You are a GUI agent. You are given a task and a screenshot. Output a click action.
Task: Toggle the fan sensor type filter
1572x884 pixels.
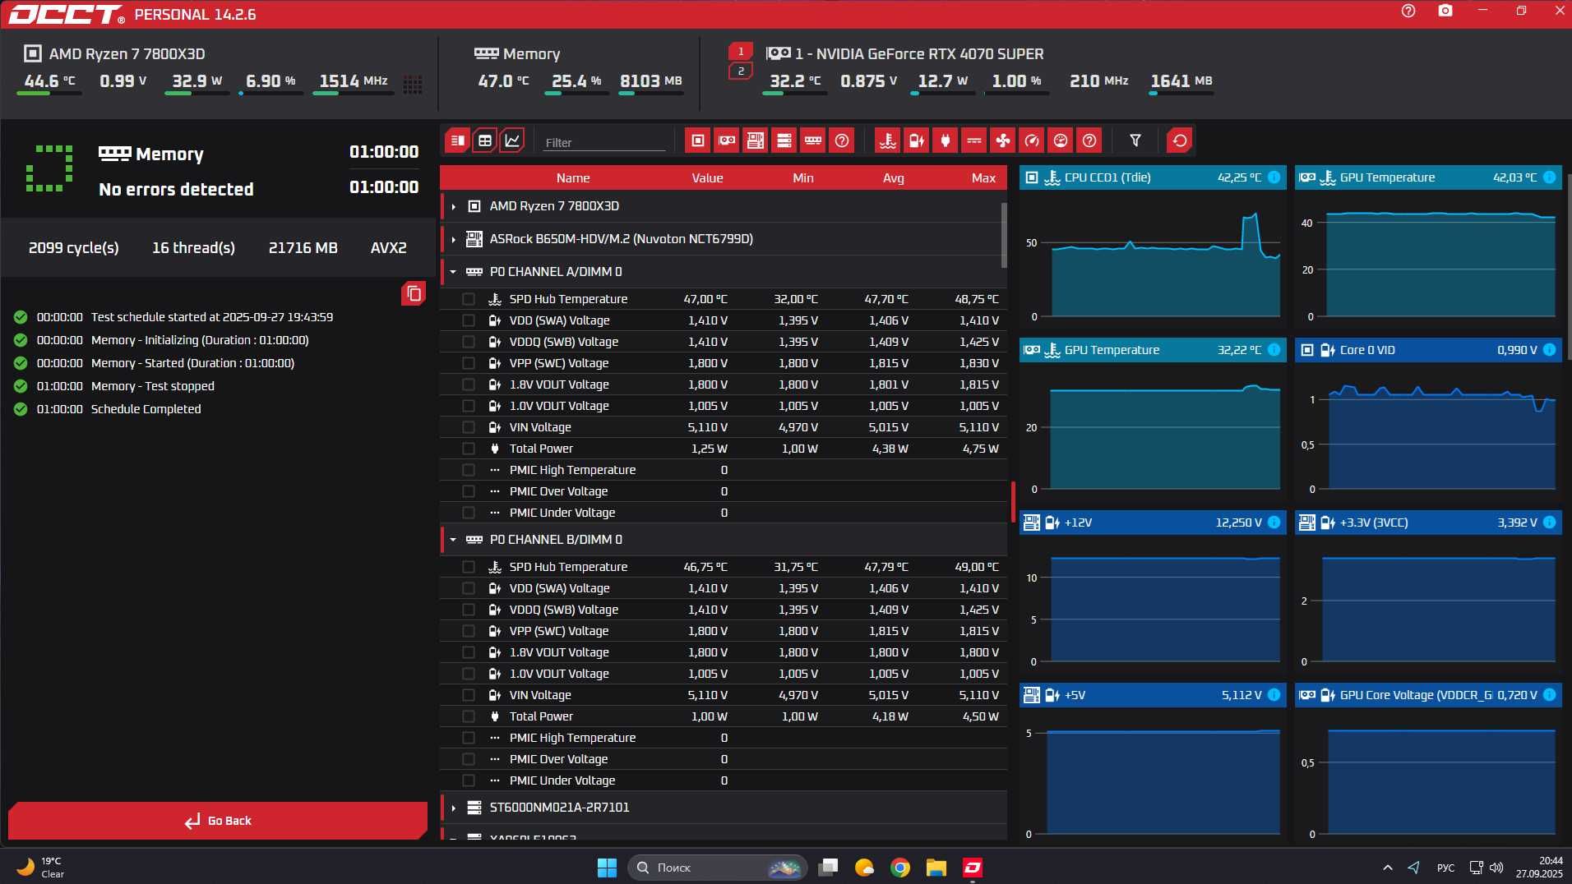coord(1003,140)
